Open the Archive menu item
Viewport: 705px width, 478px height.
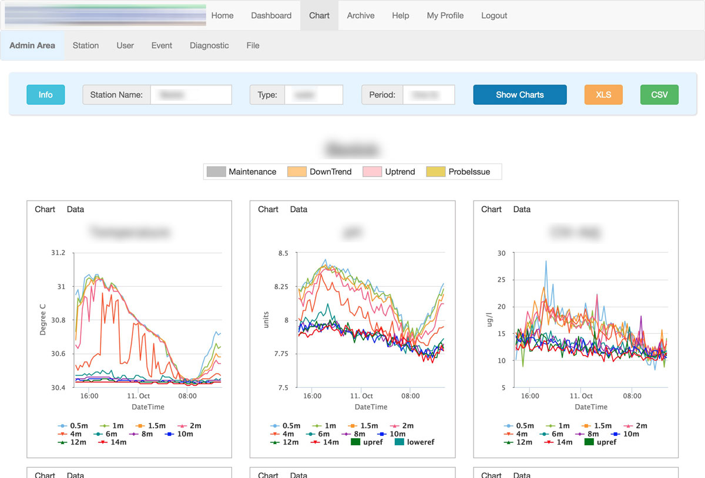point(360,16)
